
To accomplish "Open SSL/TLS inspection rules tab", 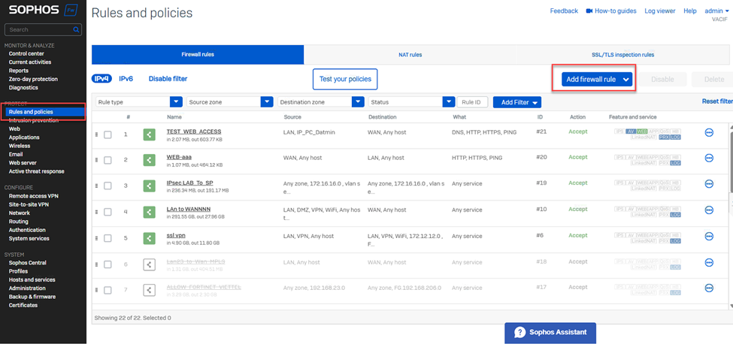I will pos(622,55).
